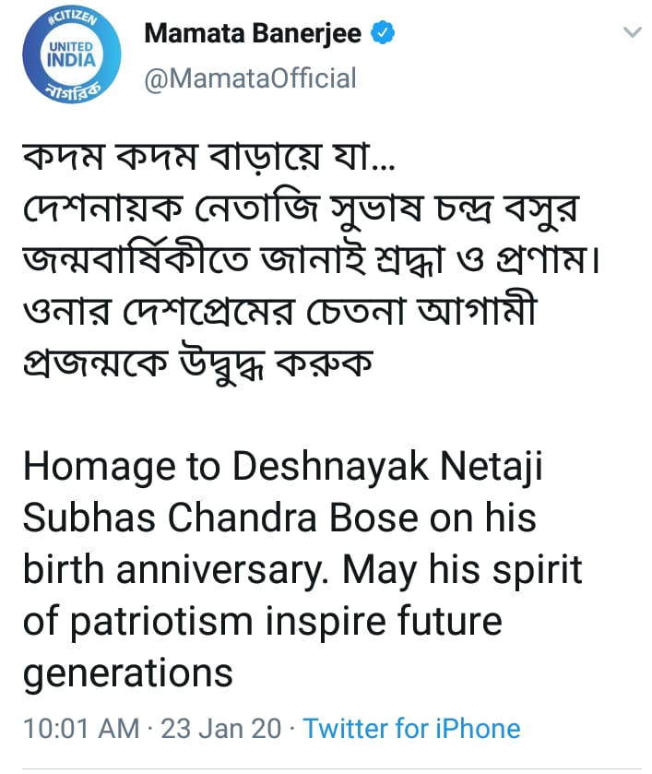Click the 23 Jan 20 date
Viewport: 652px width, 774px height.
point(221,729)
